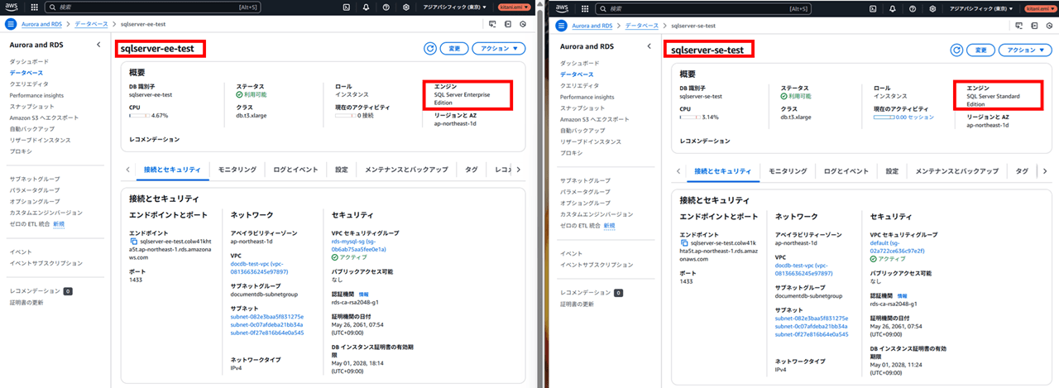Open ダッシュボード in the ee-test sidebar
Image resolution: width=1059 pixels, height=388 pixels.
coord(29,62)
